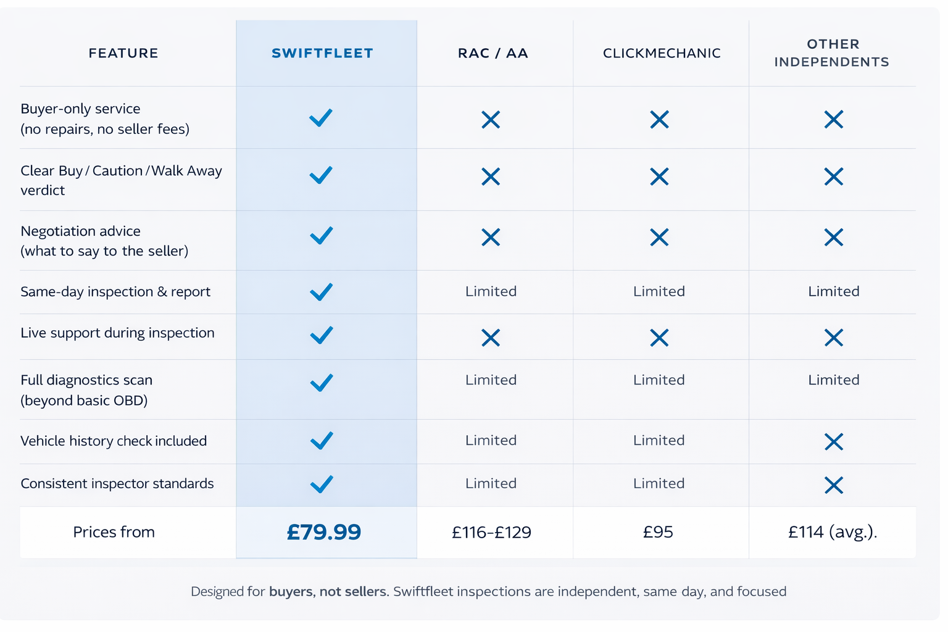The width and height of the screenshot is (948, 632).
Task: Click the £116–£129 RAC / AA price
Action: click(491, 532)
